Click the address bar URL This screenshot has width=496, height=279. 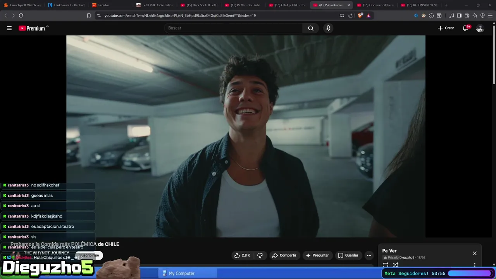pyautogui.click(x=180, y=15)
